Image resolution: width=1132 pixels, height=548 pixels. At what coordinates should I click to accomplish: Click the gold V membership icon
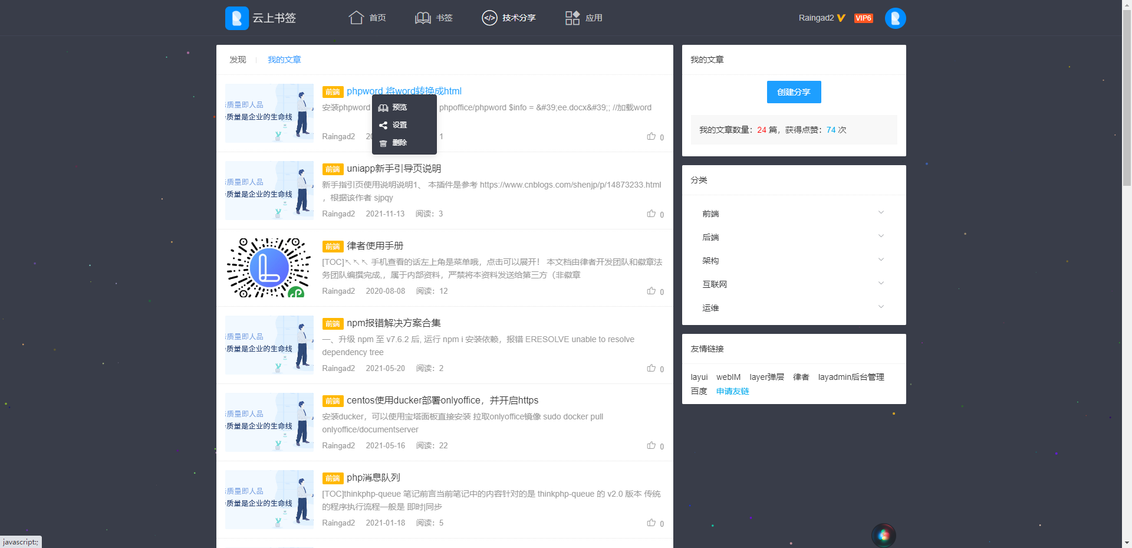(841, 18)
